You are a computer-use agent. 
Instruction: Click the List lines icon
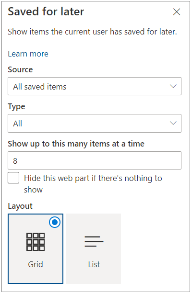[94, 241]
